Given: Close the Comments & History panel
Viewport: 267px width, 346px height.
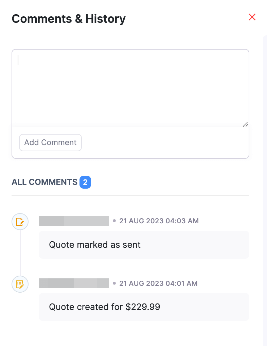Looking at the screenshot, I should click(252, 17).
